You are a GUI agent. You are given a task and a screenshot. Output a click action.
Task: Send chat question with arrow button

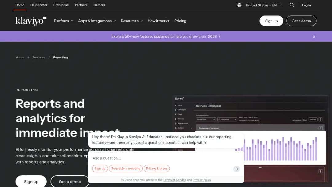(236, 169)
